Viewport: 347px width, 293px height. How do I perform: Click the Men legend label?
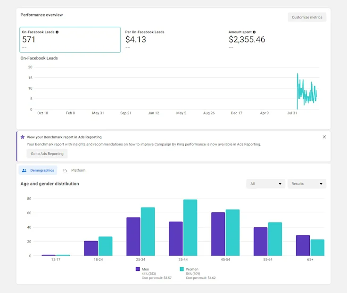click(x=145, y=269)
